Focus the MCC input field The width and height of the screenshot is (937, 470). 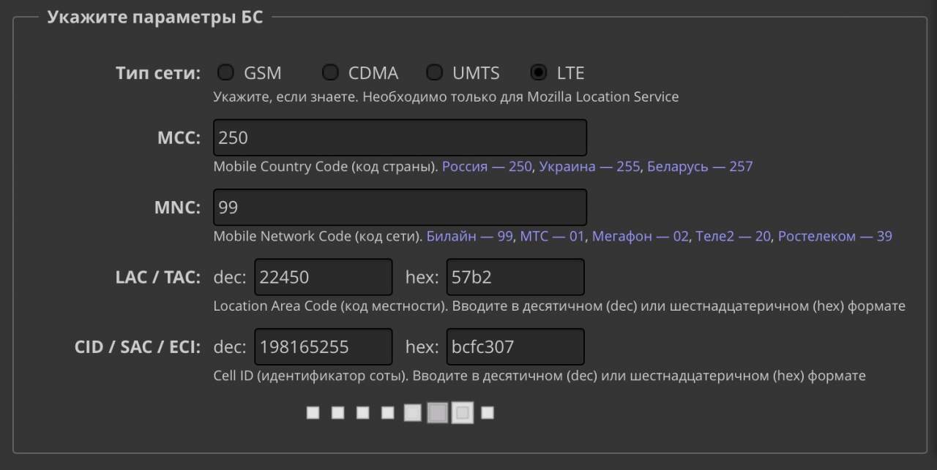400,137
